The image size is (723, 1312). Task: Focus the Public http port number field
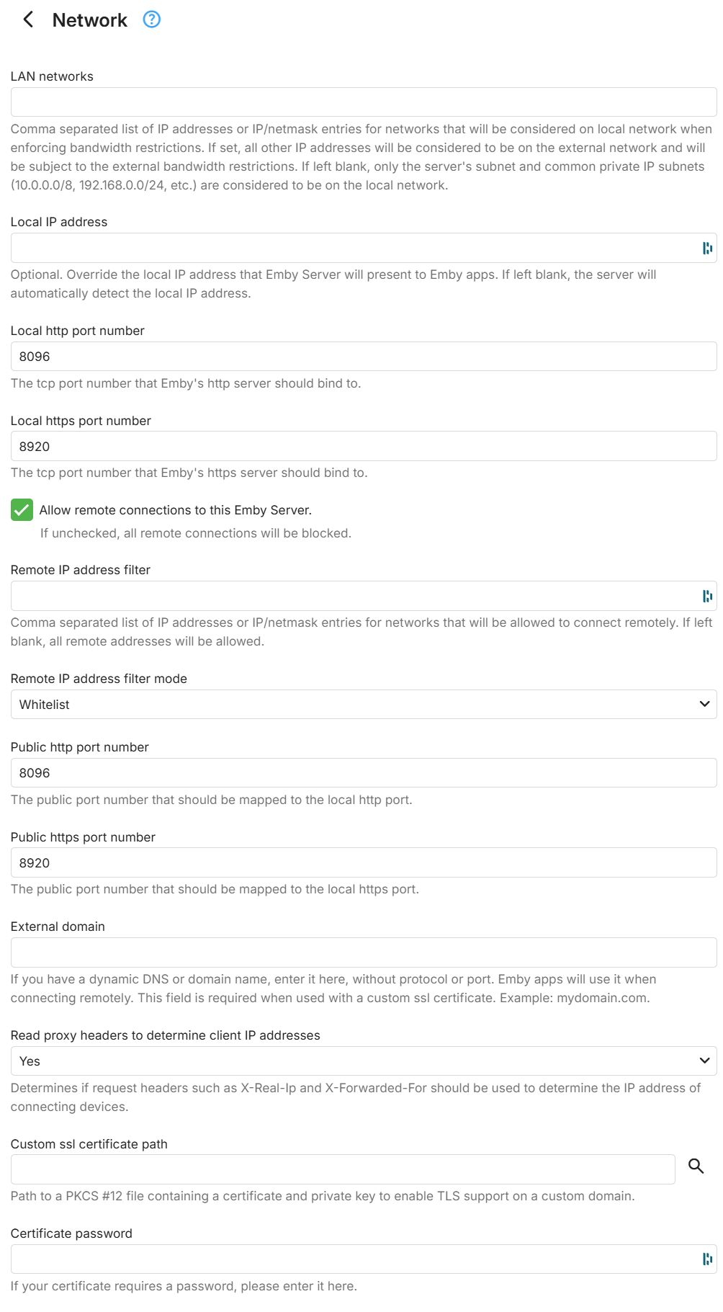click(x=363, y=772)
